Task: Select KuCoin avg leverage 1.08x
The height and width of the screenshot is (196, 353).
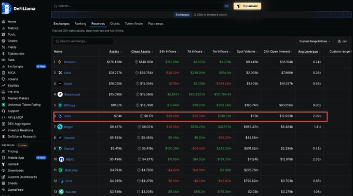Action: pos(317,192)
